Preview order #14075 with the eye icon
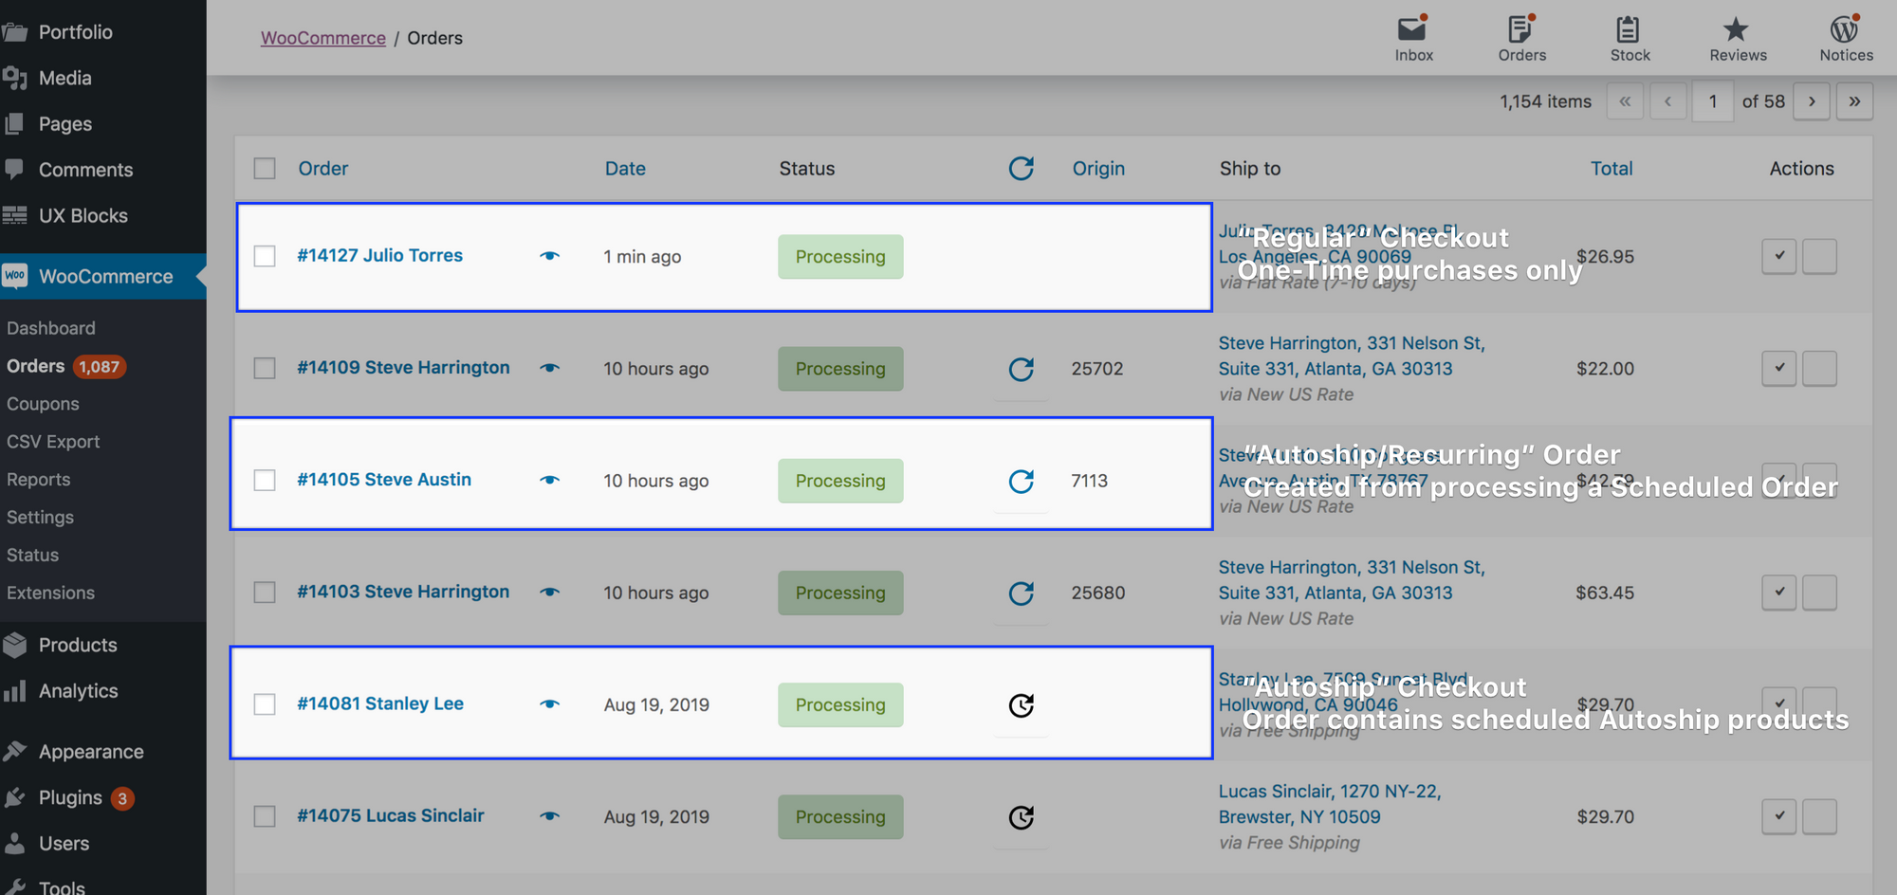 [549, 816]
